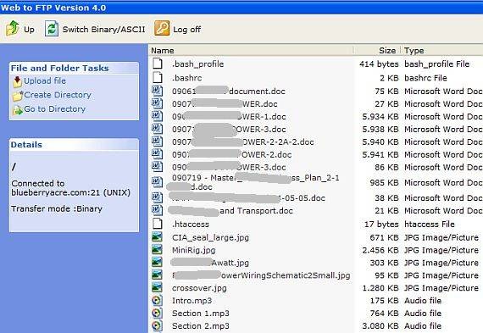Open the Create Directory link

(58, 95)
